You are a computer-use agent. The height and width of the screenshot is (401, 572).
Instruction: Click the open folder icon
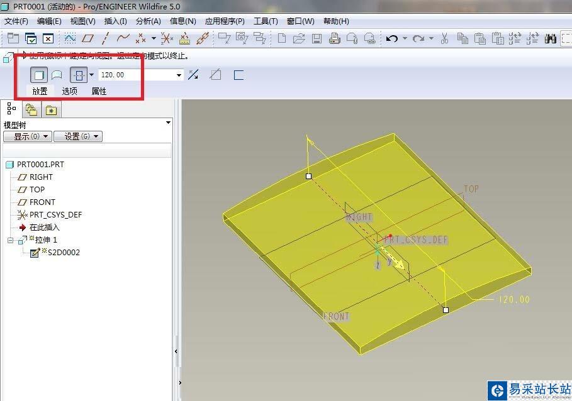pos(299,38)
